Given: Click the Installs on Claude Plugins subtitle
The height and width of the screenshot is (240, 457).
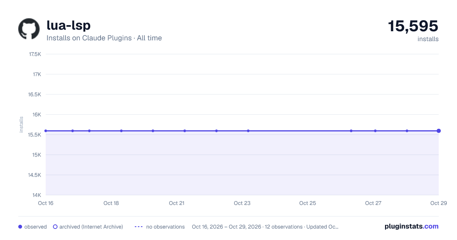Looking at the screenshot, I should tap(104, 38).
